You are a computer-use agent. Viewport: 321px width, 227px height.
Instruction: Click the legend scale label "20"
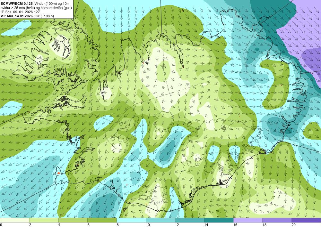[294, 225]
